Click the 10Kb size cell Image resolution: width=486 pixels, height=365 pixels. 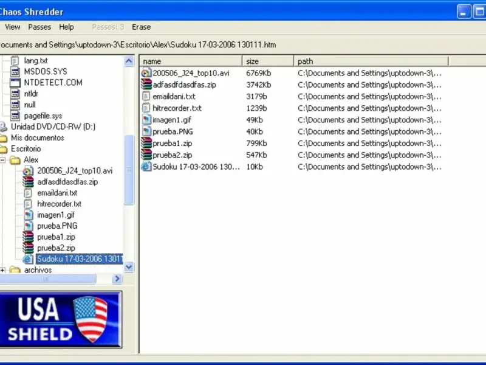coord(255,167)
